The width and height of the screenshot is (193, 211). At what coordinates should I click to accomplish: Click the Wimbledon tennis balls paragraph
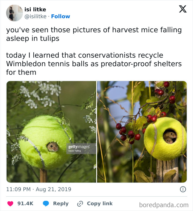coord(94,64)
